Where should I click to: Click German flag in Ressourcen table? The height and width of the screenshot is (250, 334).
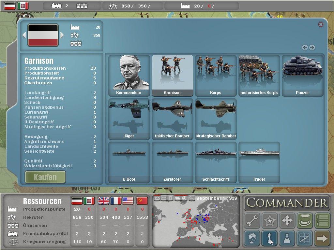click(77, 201)
